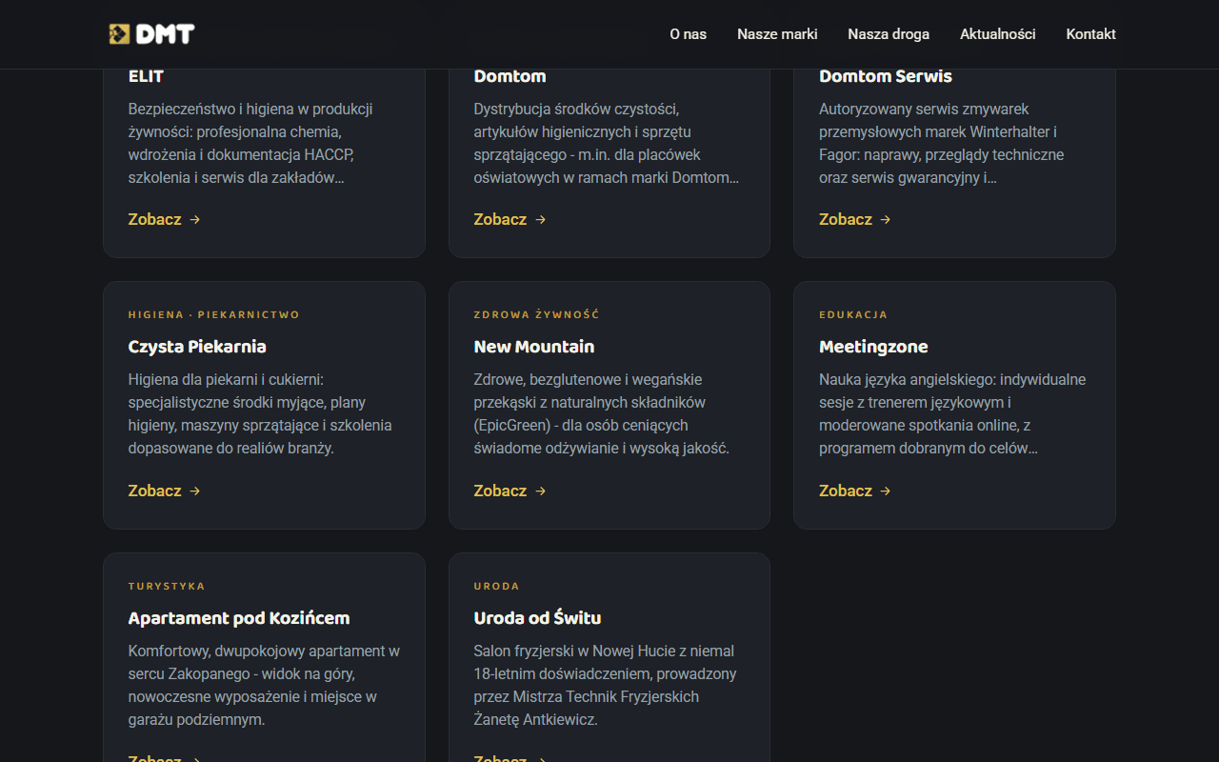
Task: Open Aktualności from the navigation bar
Action: (x=998, y=34)
